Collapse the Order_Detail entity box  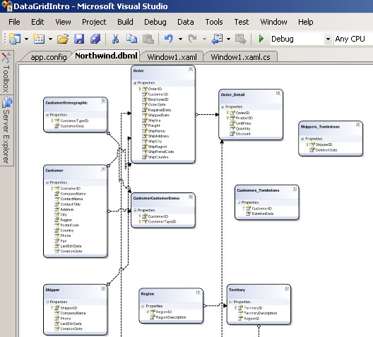[278, 93]
